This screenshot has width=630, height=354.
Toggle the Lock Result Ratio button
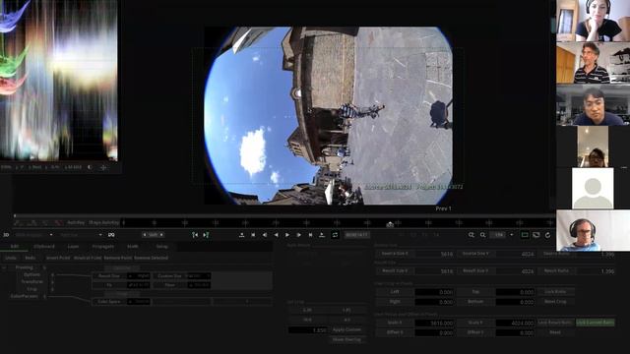555,323
